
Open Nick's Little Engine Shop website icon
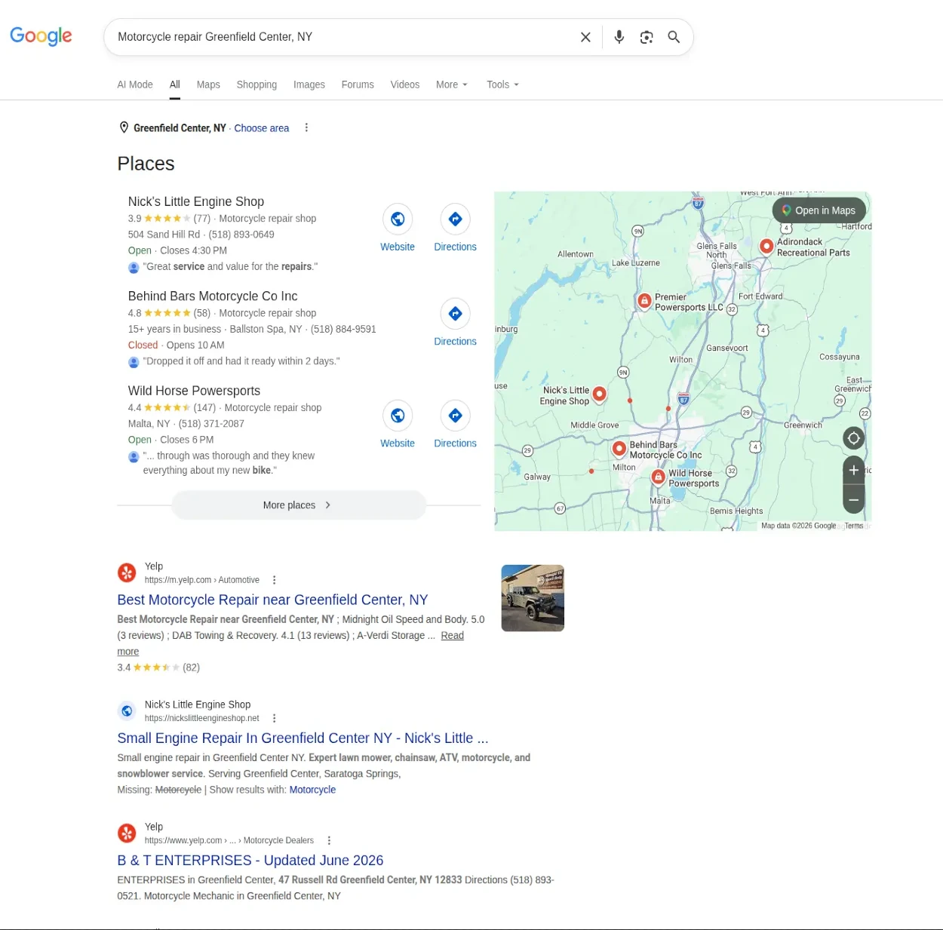(x=398, y=219)
